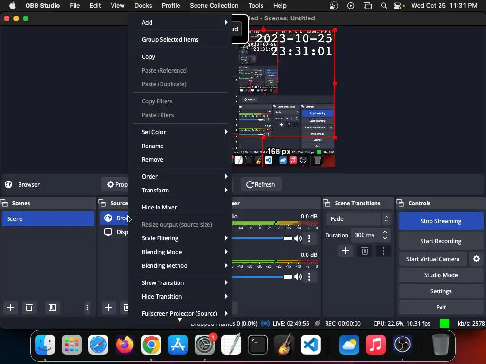
Task: Expand the Add submenu
Action: [x=180, y=22]
